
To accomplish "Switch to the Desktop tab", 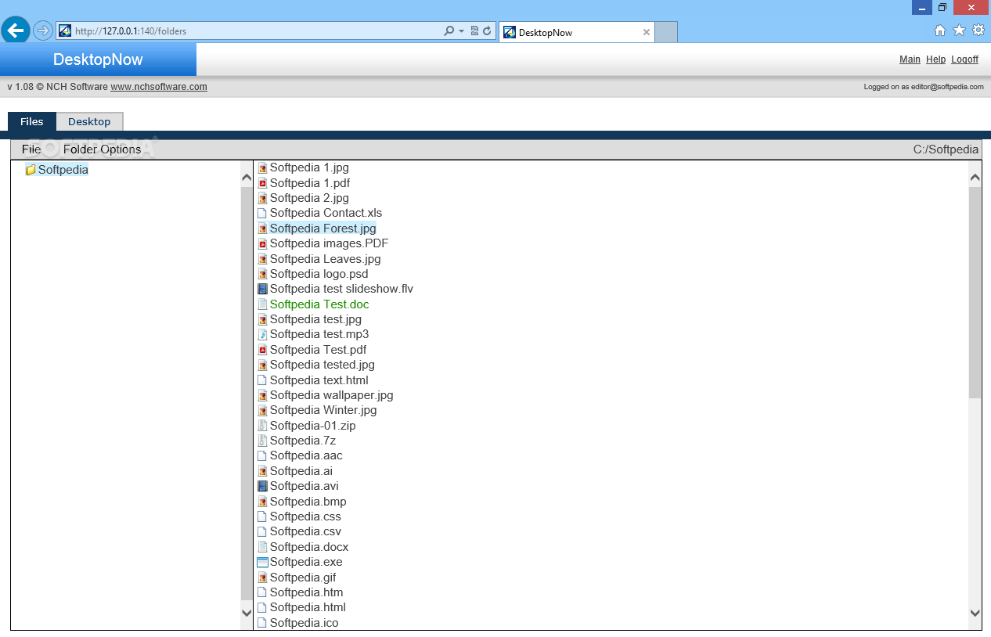I will pyautogui.click(x=89, y=121).
